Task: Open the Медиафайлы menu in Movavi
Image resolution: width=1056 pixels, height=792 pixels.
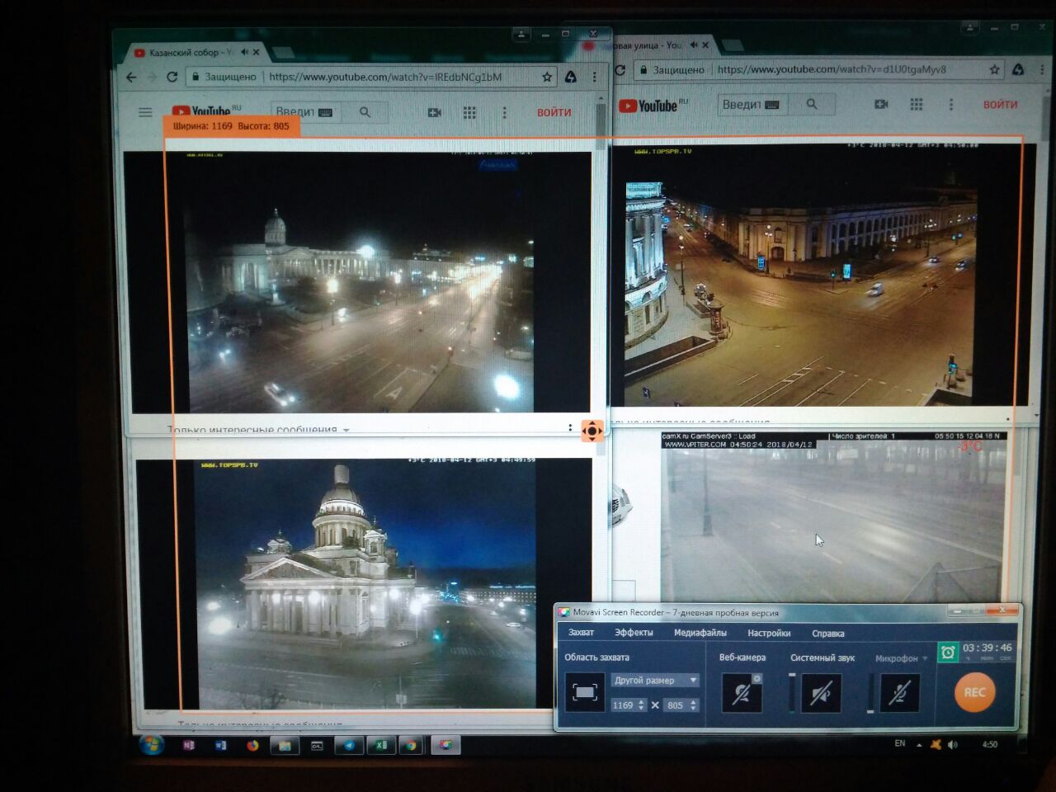Action: [700, 633]
